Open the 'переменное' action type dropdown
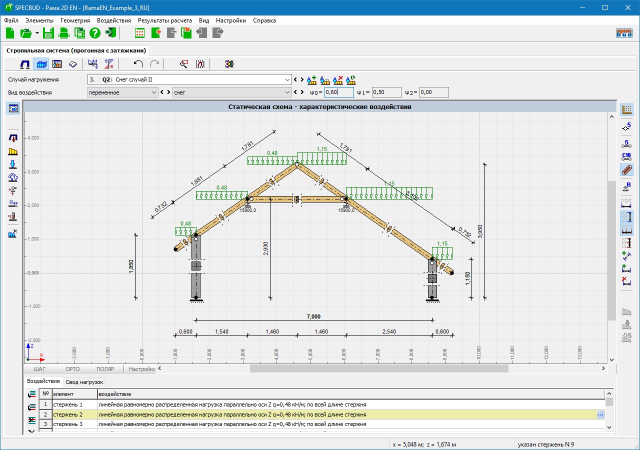The width and height of the screenshot is (640, 450). click(x=153, y=92)
